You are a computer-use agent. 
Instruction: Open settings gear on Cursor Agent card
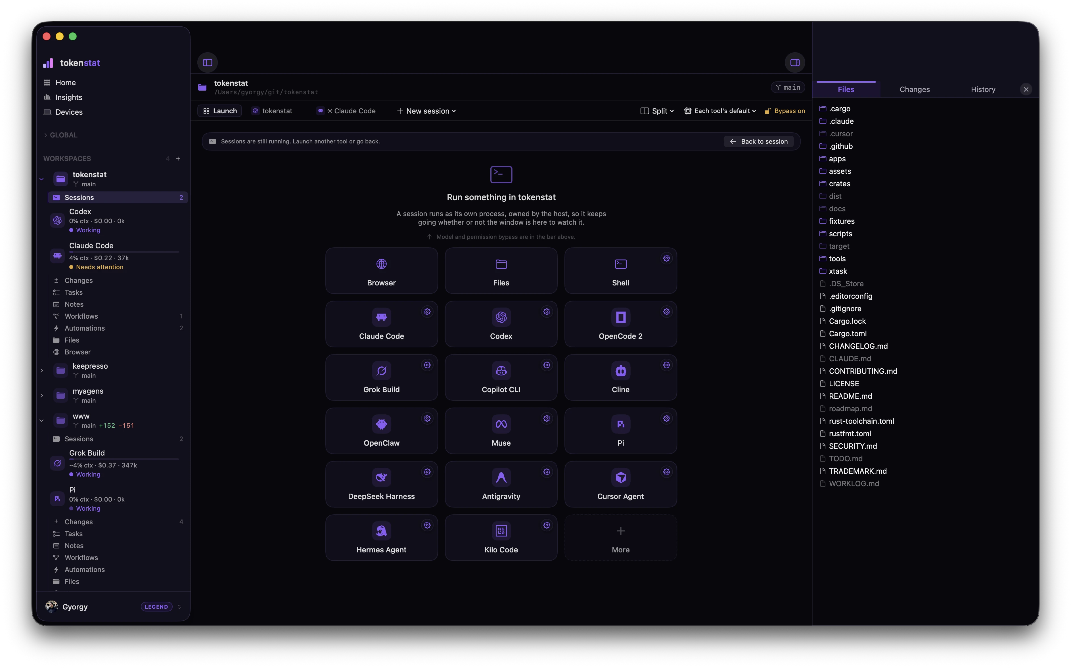click(666, 472)
